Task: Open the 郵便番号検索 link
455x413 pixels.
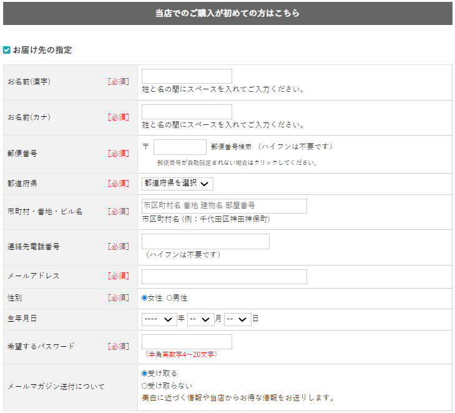Action: click(231, 147)
